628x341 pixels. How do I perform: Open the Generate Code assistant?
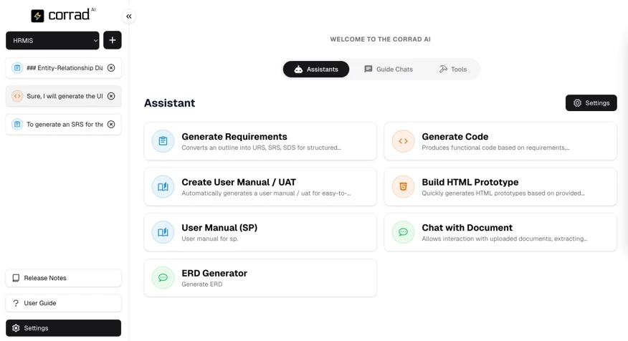click(x=500, y=141)
